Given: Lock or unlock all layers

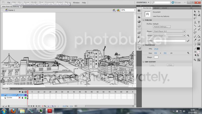Looking at the screenshot, I should click(x=23, y=92).
